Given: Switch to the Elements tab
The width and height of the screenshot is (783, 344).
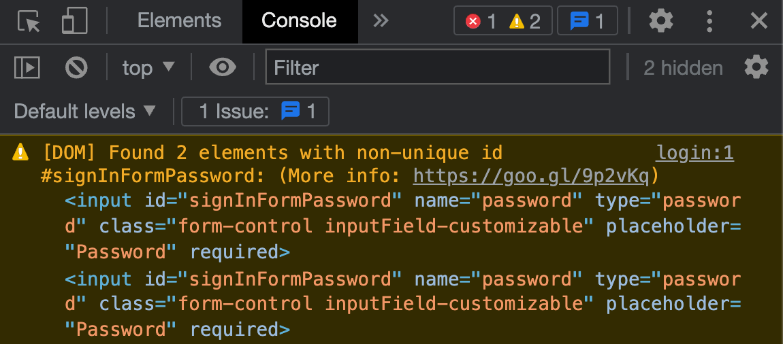Looking at the screenshot, I should [179, 21].
